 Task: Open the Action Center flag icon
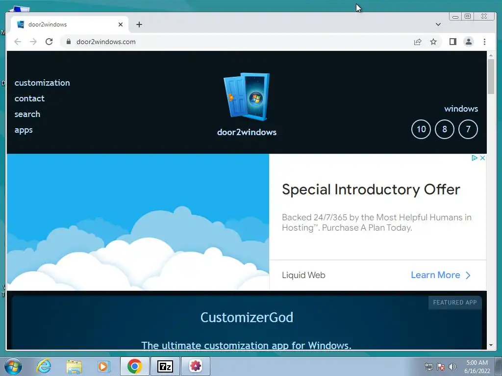point(441,367)
